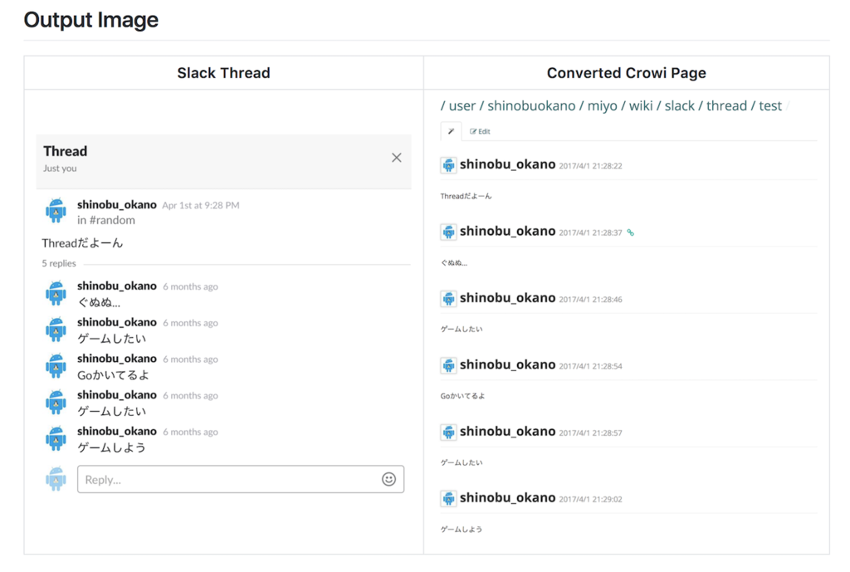Open the 'wiki' breadcrumb link
The width and height of the screenshot is (850, 572).
pos(641,105)
